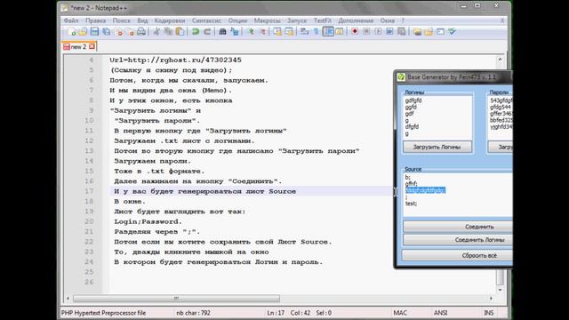
Task: Click the 'Загрузить Логины' button in Base Generator
Action: click(437, 147)
